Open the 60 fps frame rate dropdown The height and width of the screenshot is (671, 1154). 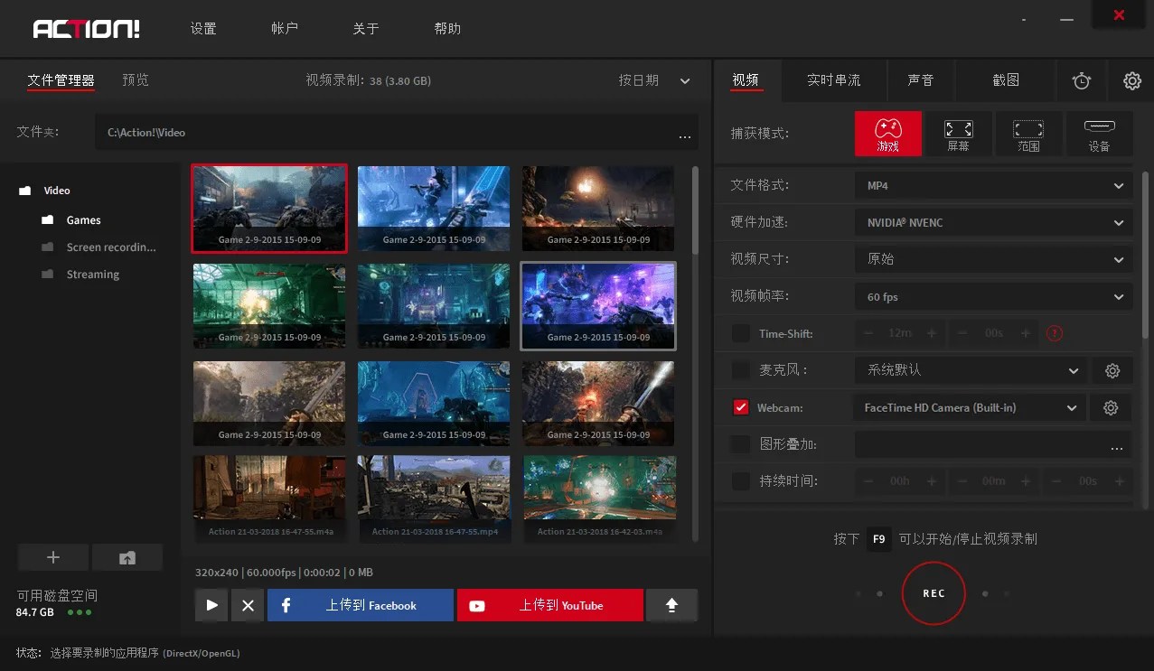[993, 296]
